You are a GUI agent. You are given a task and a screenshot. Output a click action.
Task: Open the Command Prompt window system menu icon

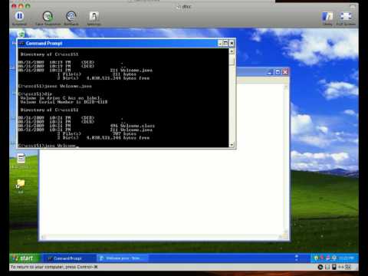tap(21, 43)
